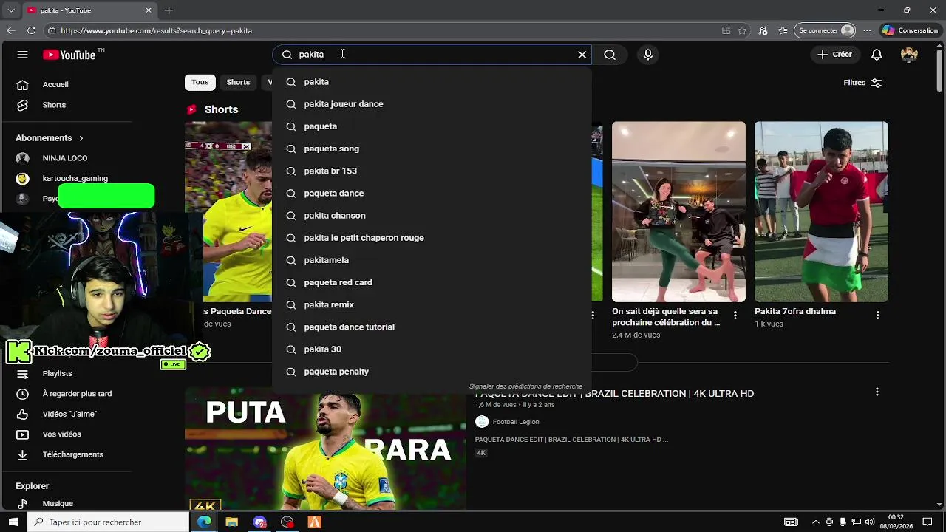This screenshot has height=532, width=946.
Task: Pick the 'paqueta dance tutorial' suggestion
Action: 432,327
